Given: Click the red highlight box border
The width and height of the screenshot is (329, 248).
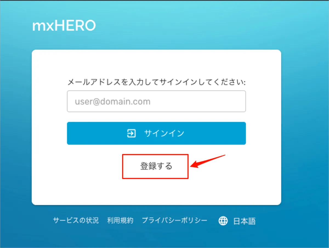Looking at the screenshot, I should pos(155,154).
